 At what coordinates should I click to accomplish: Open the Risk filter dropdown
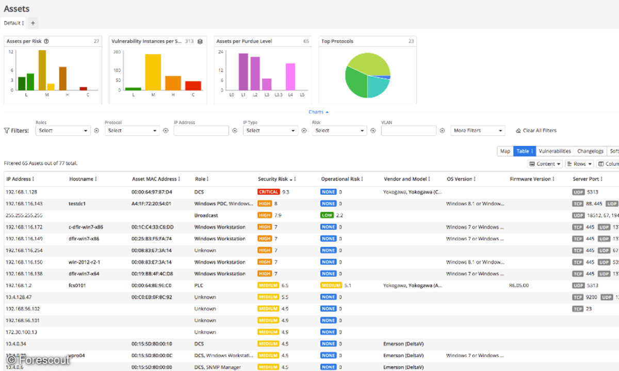pyautogui.click(x=340, y=131)
